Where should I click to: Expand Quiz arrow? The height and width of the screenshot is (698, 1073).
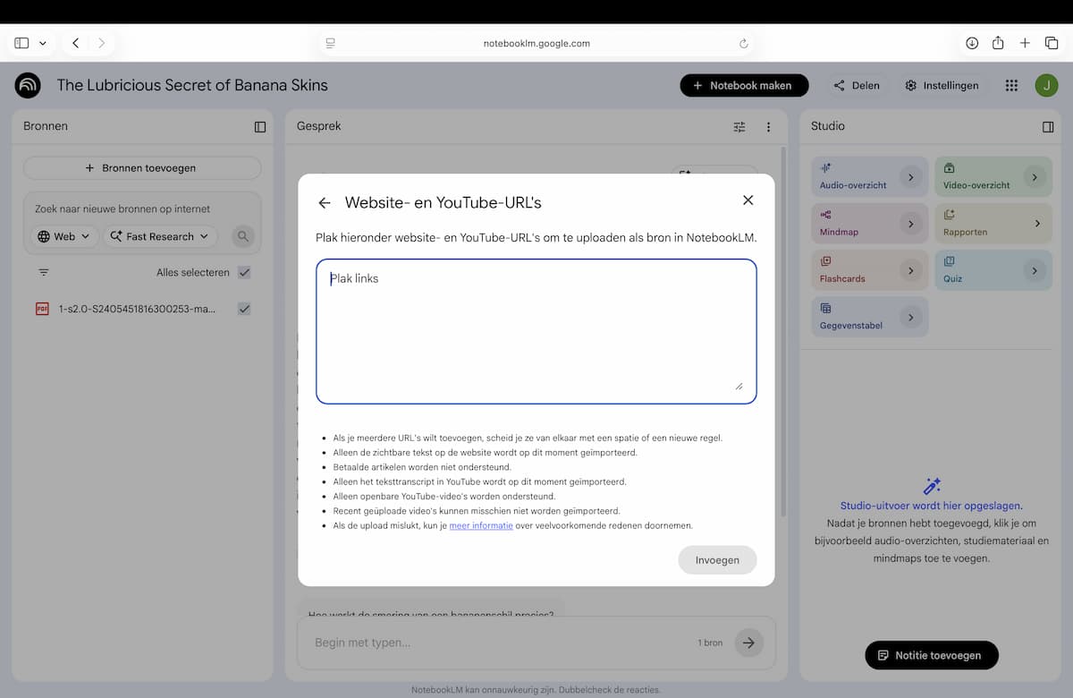(1035, 270)
